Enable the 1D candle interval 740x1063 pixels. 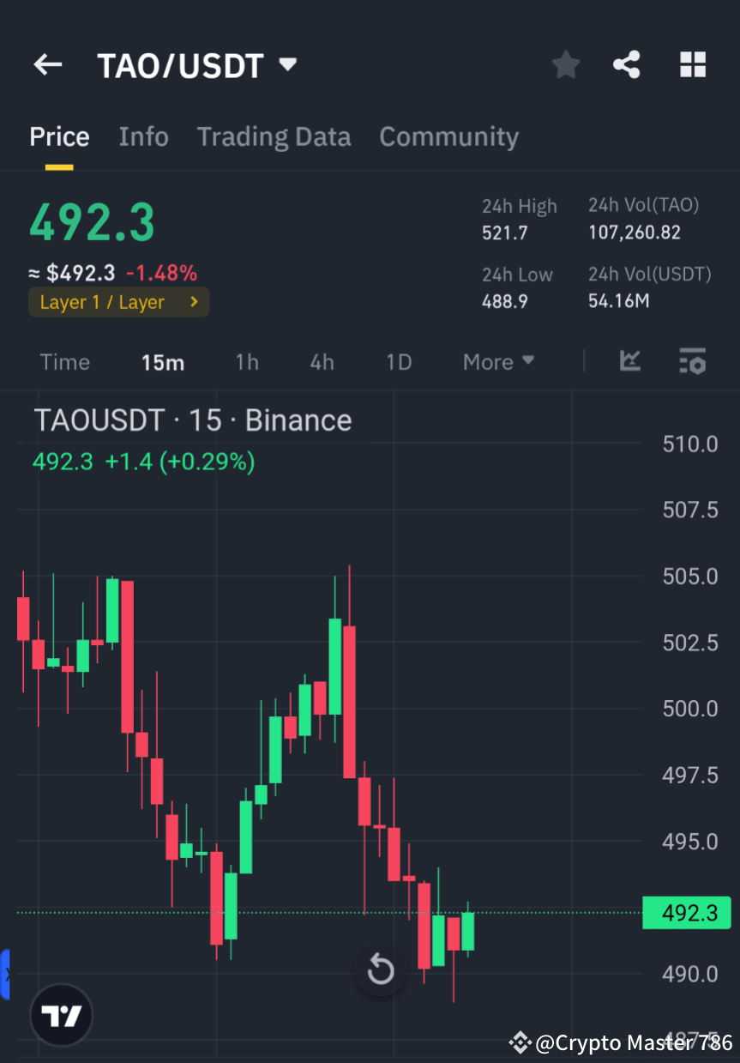[x=398, y=361]
